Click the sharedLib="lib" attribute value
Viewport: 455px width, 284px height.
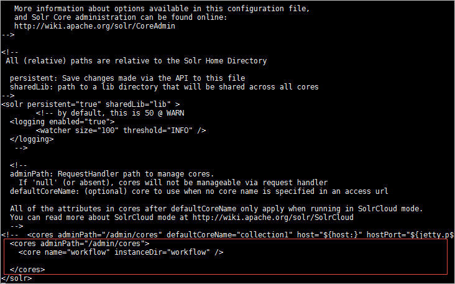140,104
